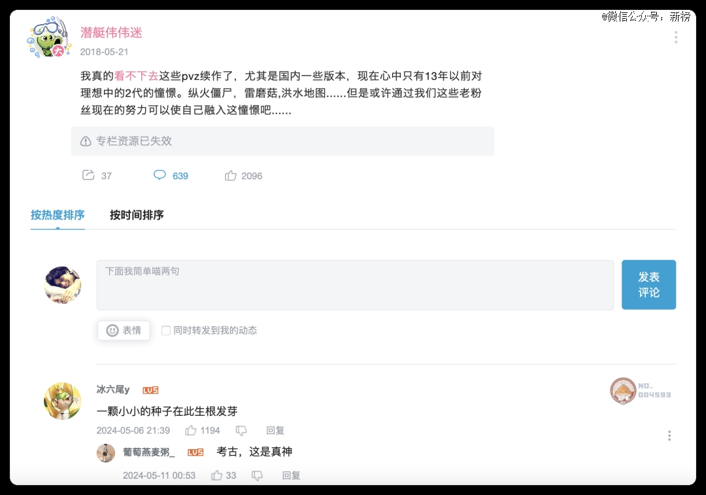Like the post with 2096 thumbs up
Viewport: 706px width, 495px height.
click(x=231, y=175)
